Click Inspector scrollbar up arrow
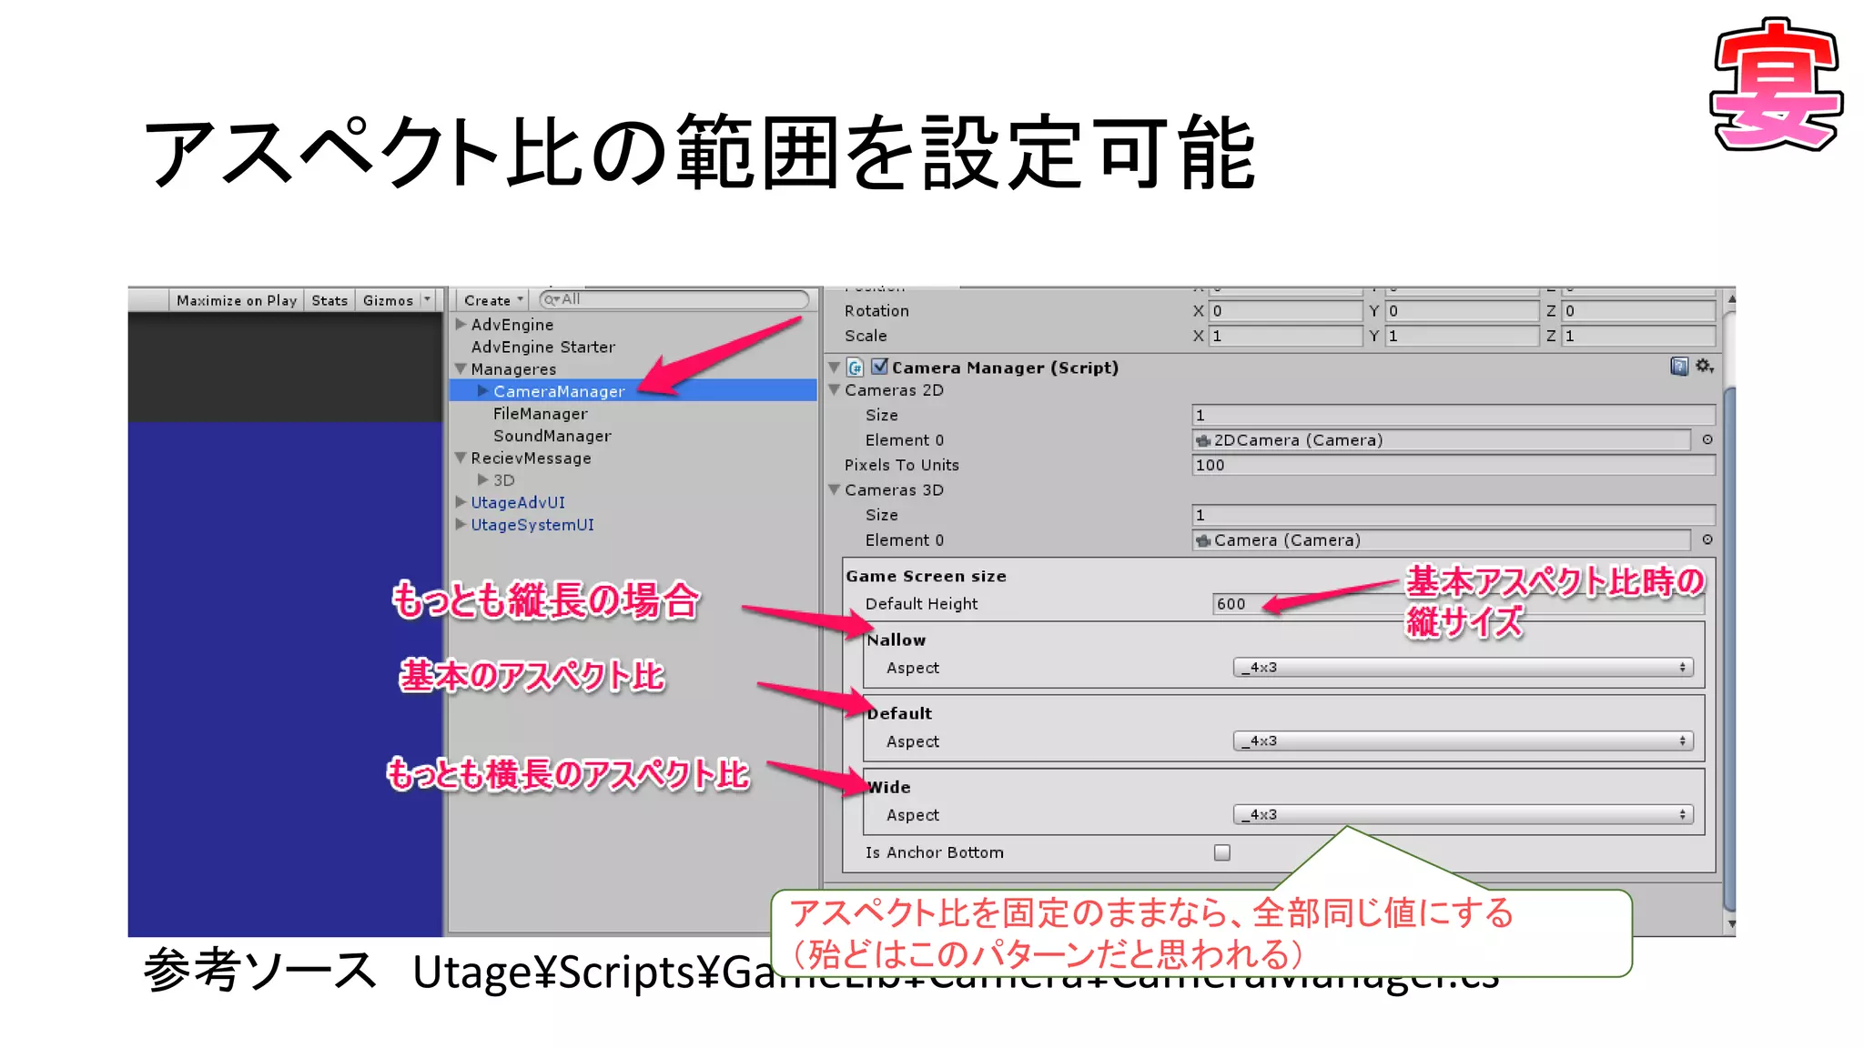1864x1048 pixels. coord(1730,298)
